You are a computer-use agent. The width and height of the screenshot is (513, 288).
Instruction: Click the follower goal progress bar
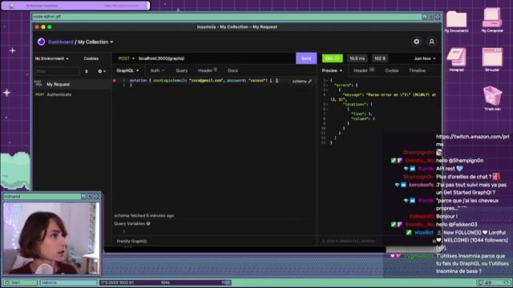pos(165,282)
